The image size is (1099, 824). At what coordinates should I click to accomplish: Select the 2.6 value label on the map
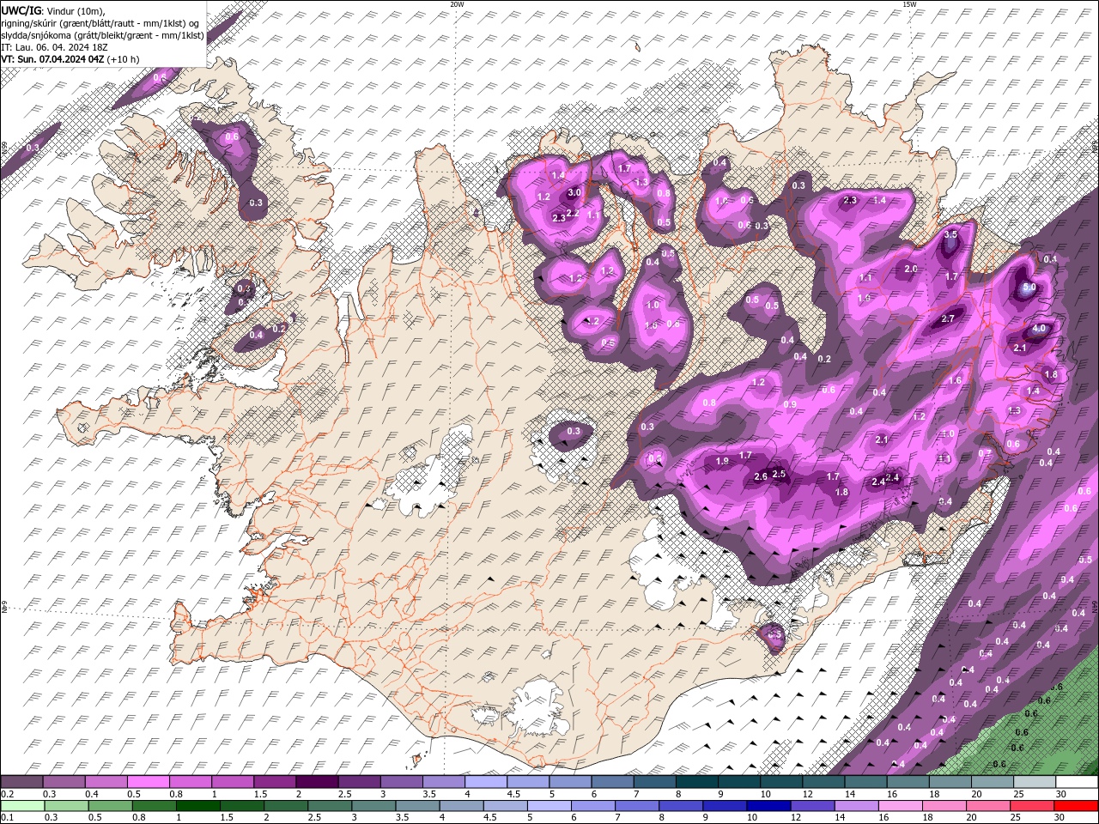[761, 477]
